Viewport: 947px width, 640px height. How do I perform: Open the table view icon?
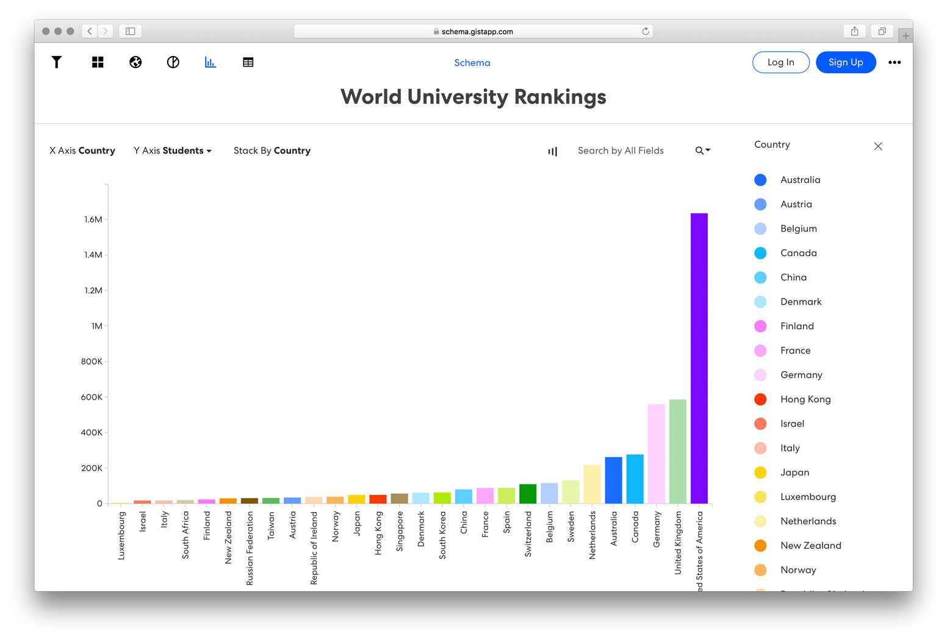[x=248, y=62]
